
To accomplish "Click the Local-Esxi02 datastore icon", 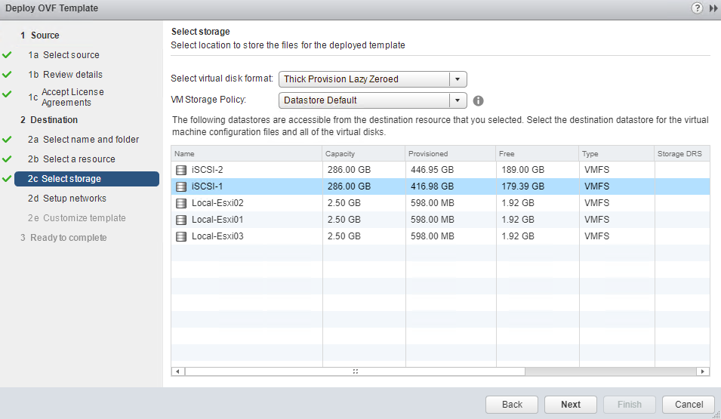I will 181,203.
